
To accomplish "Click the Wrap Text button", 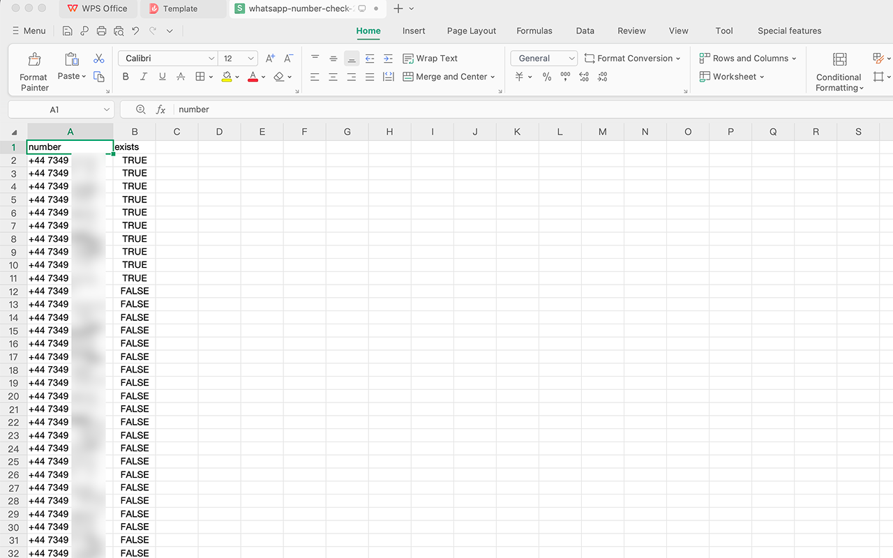I will coord(430,59).
